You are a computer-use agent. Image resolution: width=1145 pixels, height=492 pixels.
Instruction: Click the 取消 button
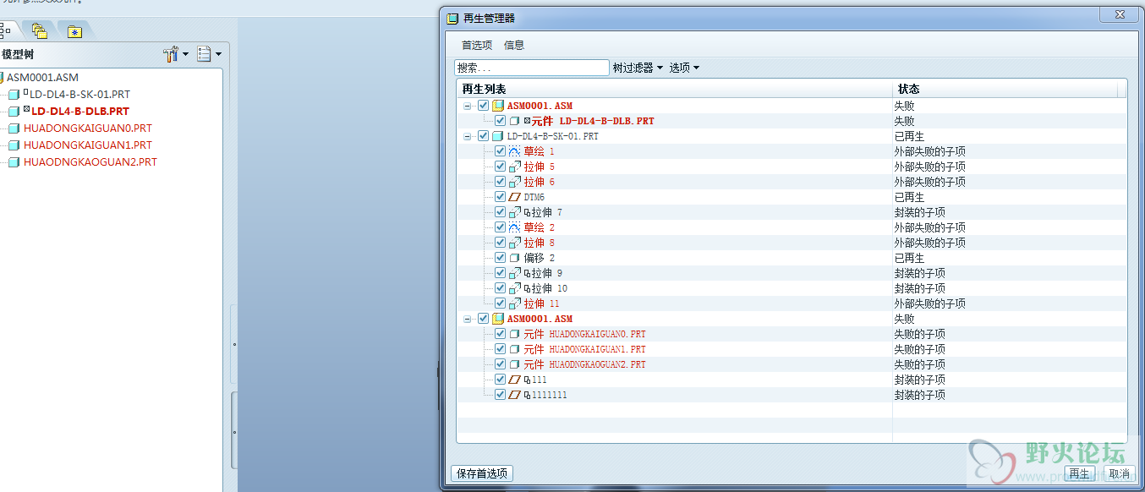pos(1119,473)
